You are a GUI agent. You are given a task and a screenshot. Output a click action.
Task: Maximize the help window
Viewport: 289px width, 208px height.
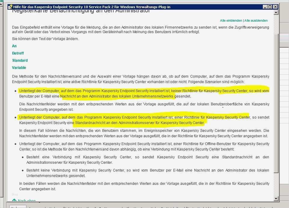(270, 7)
